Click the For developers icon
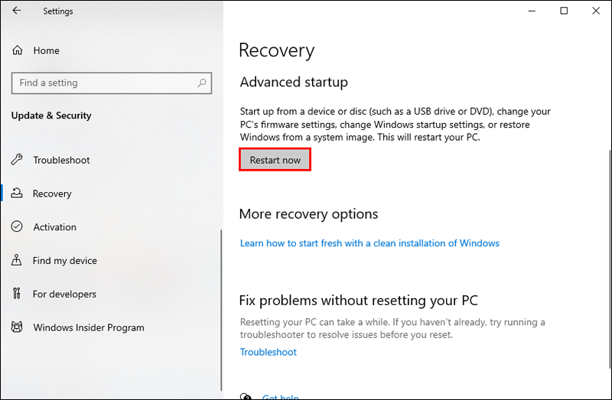Image resolution: width=612 pixels, height=400 pixels. tap(18, 294)
